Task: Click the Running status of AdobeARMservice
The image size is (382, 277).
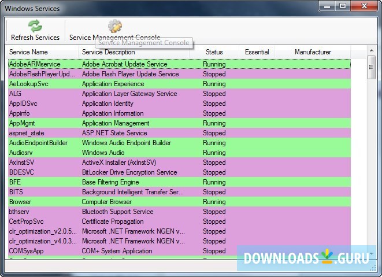Action: pyautogui.click(x=214, y=64)
